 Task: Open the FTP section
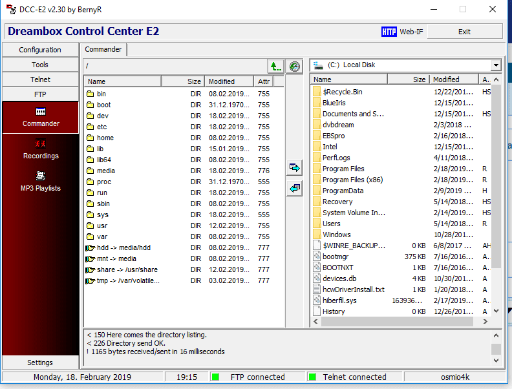[40, 94]
